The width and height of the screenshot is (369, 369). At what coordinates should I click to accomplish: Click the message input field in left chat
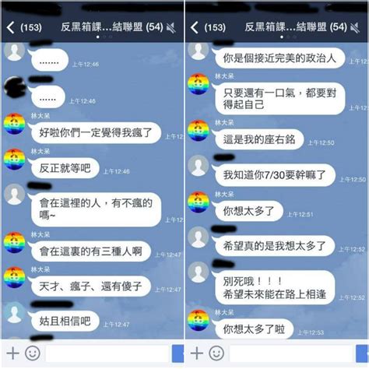pos(107,353)
